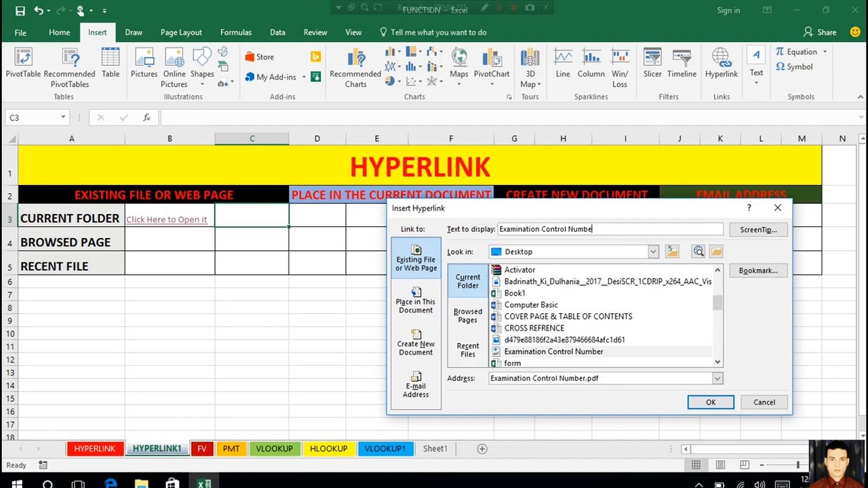Click Cancel in Insert Hyperlink dialog

click(x=764, y=403)
